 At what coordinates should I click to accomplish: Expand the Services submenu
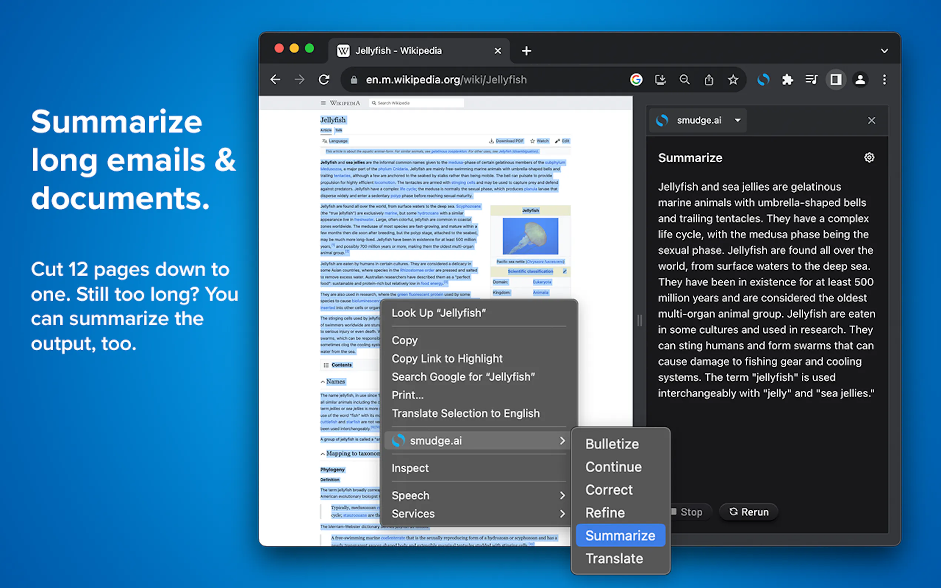[478, 513]
